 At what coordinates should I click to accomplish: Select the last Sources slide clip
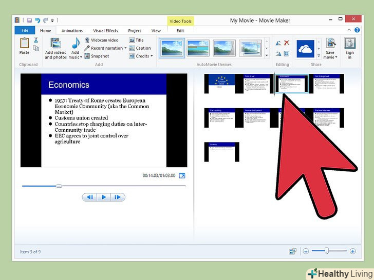click(x=221, y=152)
